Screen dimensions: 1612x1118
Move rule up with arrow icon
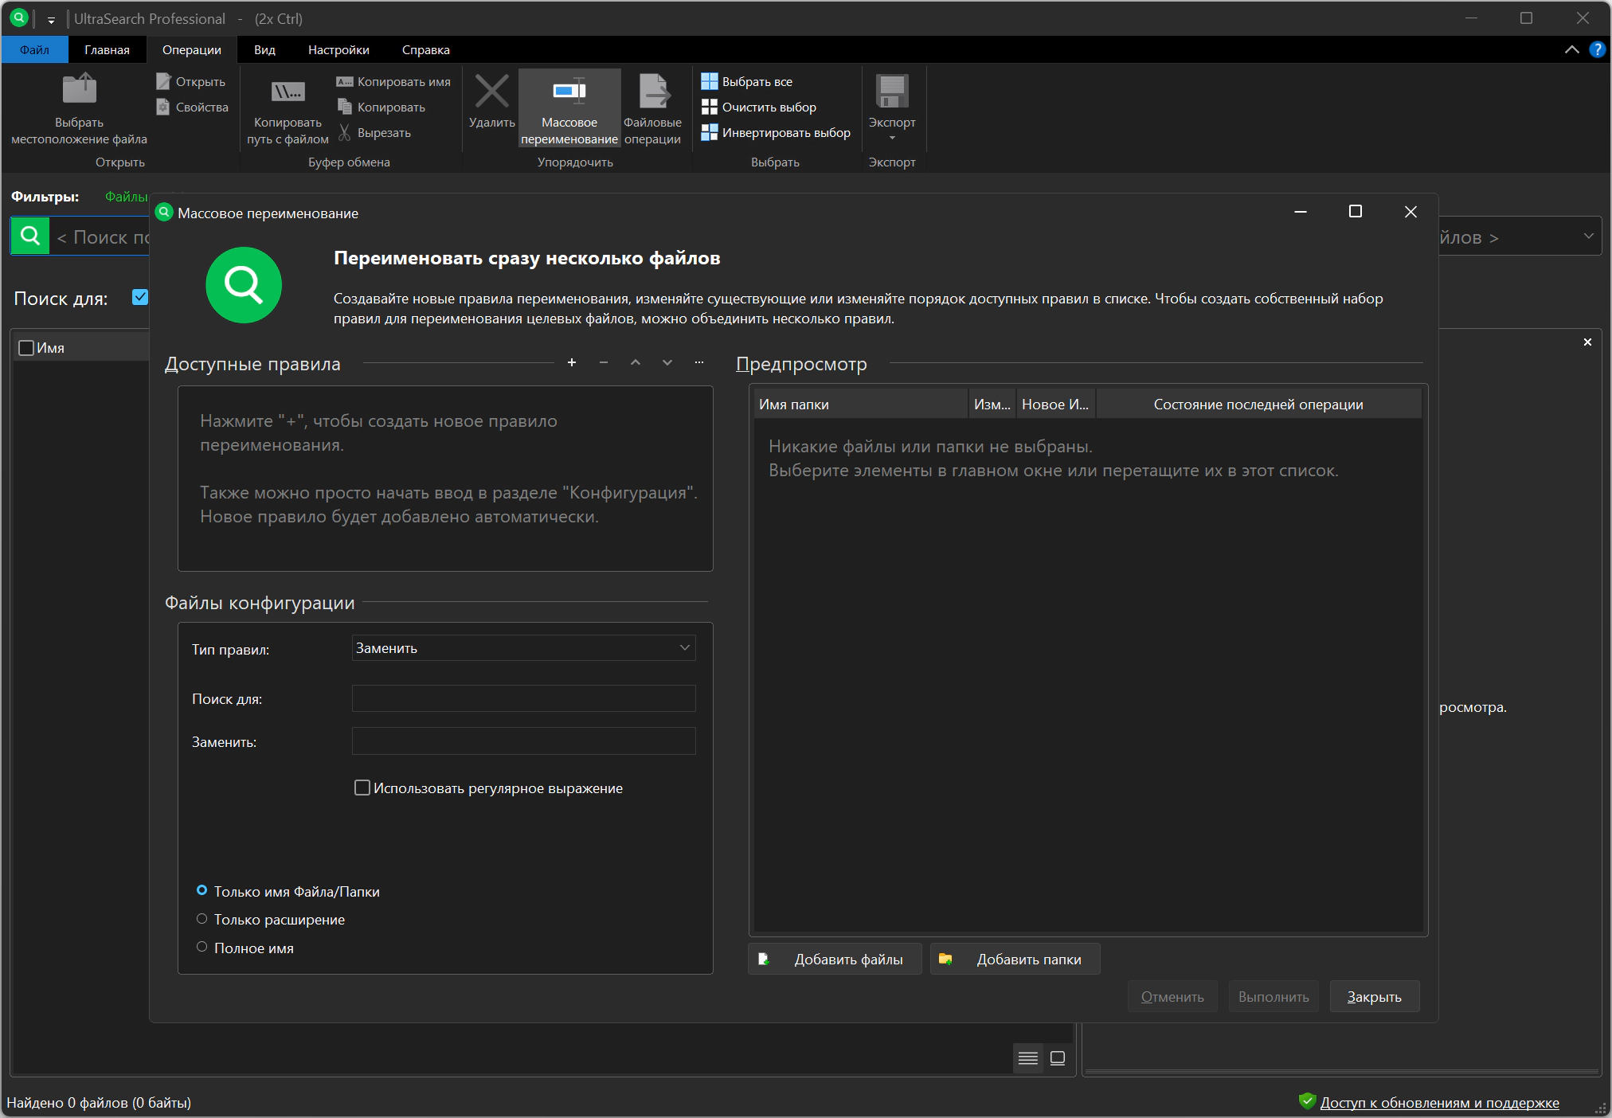click(x=635, y=363)
